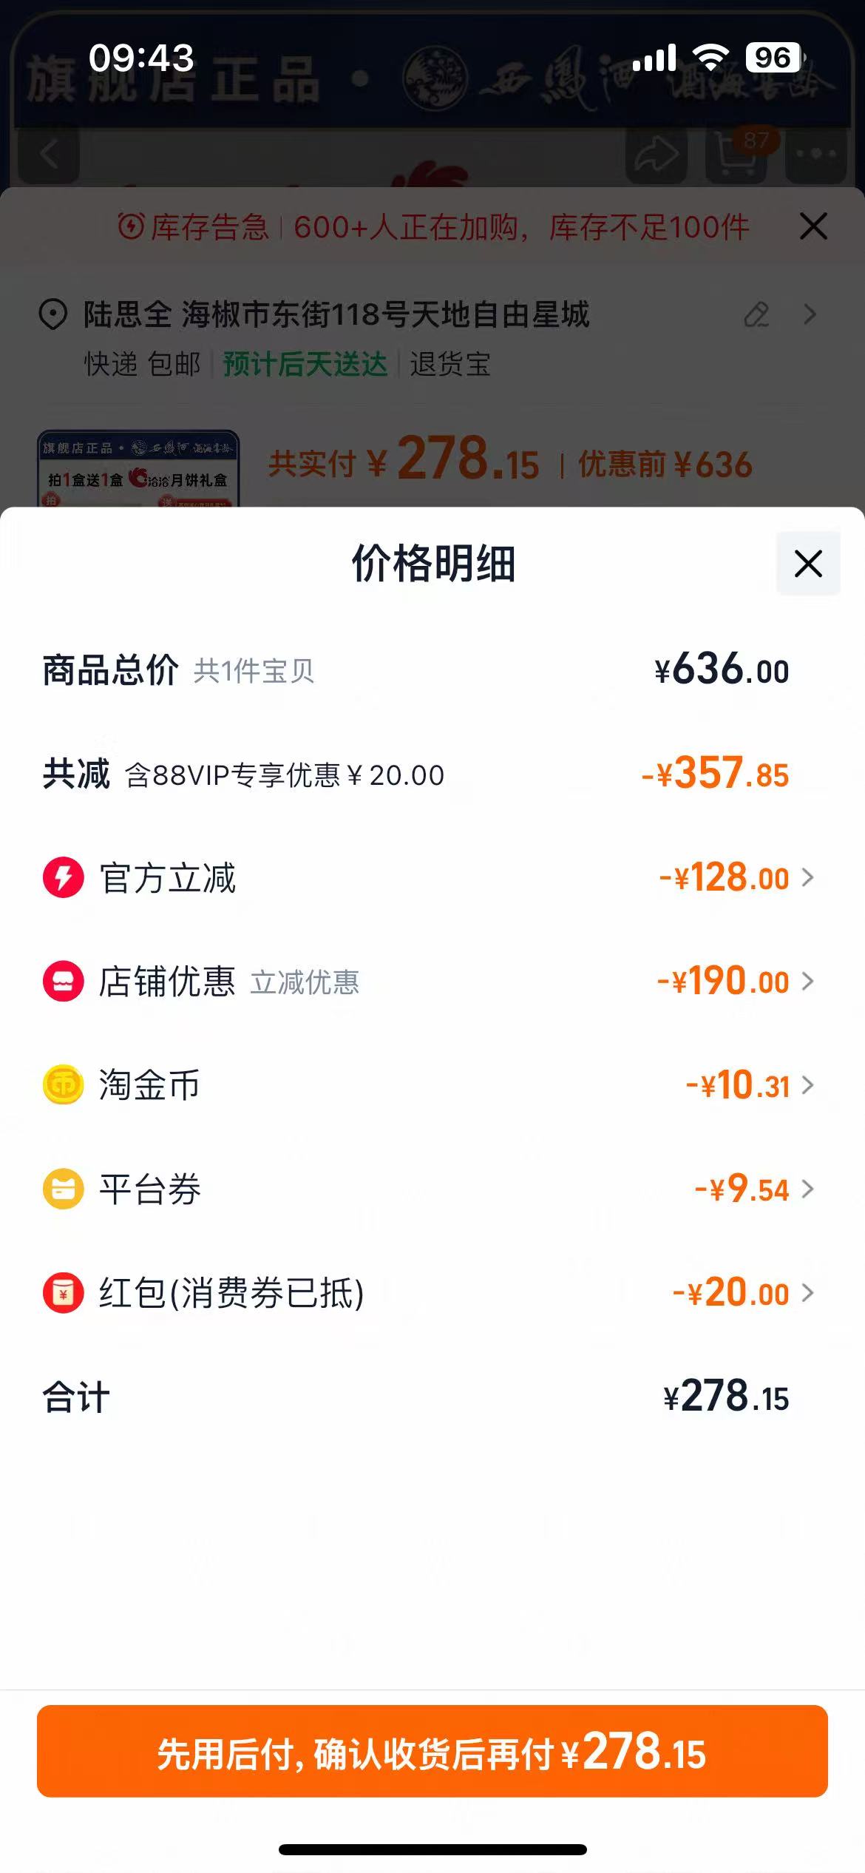
Task: Expand 平台券 -¥9.54 details chevron
Action: (x=808, y=1189)
